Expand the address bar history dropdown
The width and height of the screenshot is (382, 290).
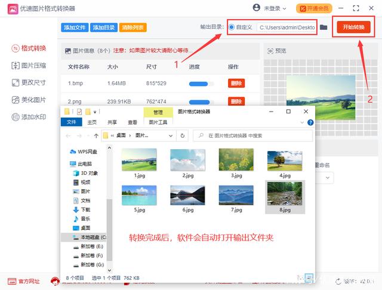point(171,135)
